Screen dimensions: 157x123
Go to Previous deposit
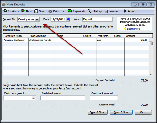click(11, 11)
